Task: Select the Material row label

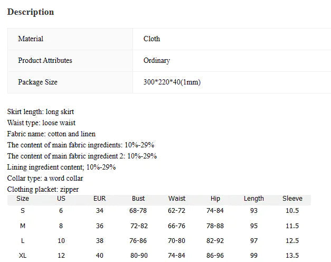Action: (x=31, y=39)
